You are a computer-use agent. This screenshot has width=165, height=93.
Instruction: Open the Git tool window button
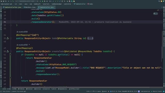click(4, 89)
